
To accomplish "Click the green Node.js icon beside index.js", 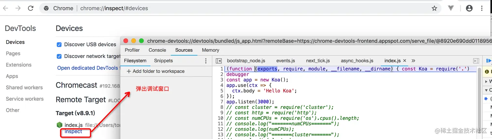I will click(x=59, y=125).
